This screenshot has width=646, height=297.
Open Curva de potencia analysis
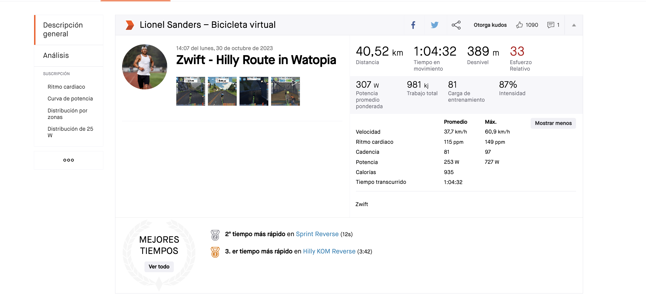(70, 99)
